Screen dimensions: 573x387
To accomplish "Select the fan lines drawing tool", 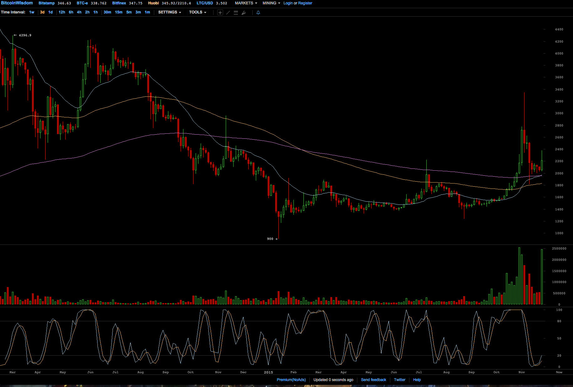I will [x=244, y=13].
